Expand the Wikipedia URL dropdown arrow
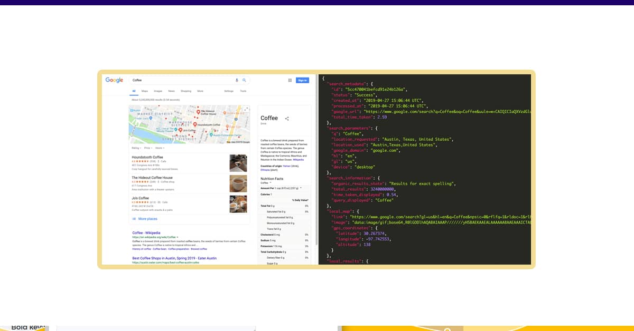Screen dimensions: 634x331 point(178,237)
